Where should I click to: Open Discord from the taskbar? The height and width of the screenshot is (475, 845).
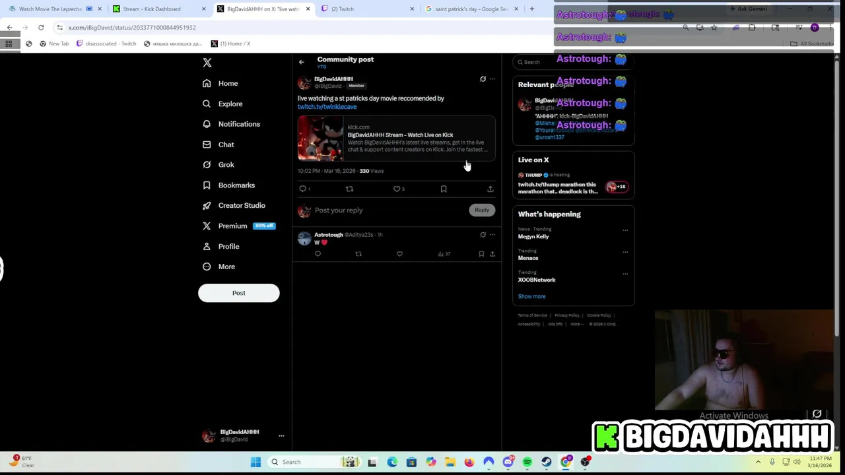(x=508, y=462)
